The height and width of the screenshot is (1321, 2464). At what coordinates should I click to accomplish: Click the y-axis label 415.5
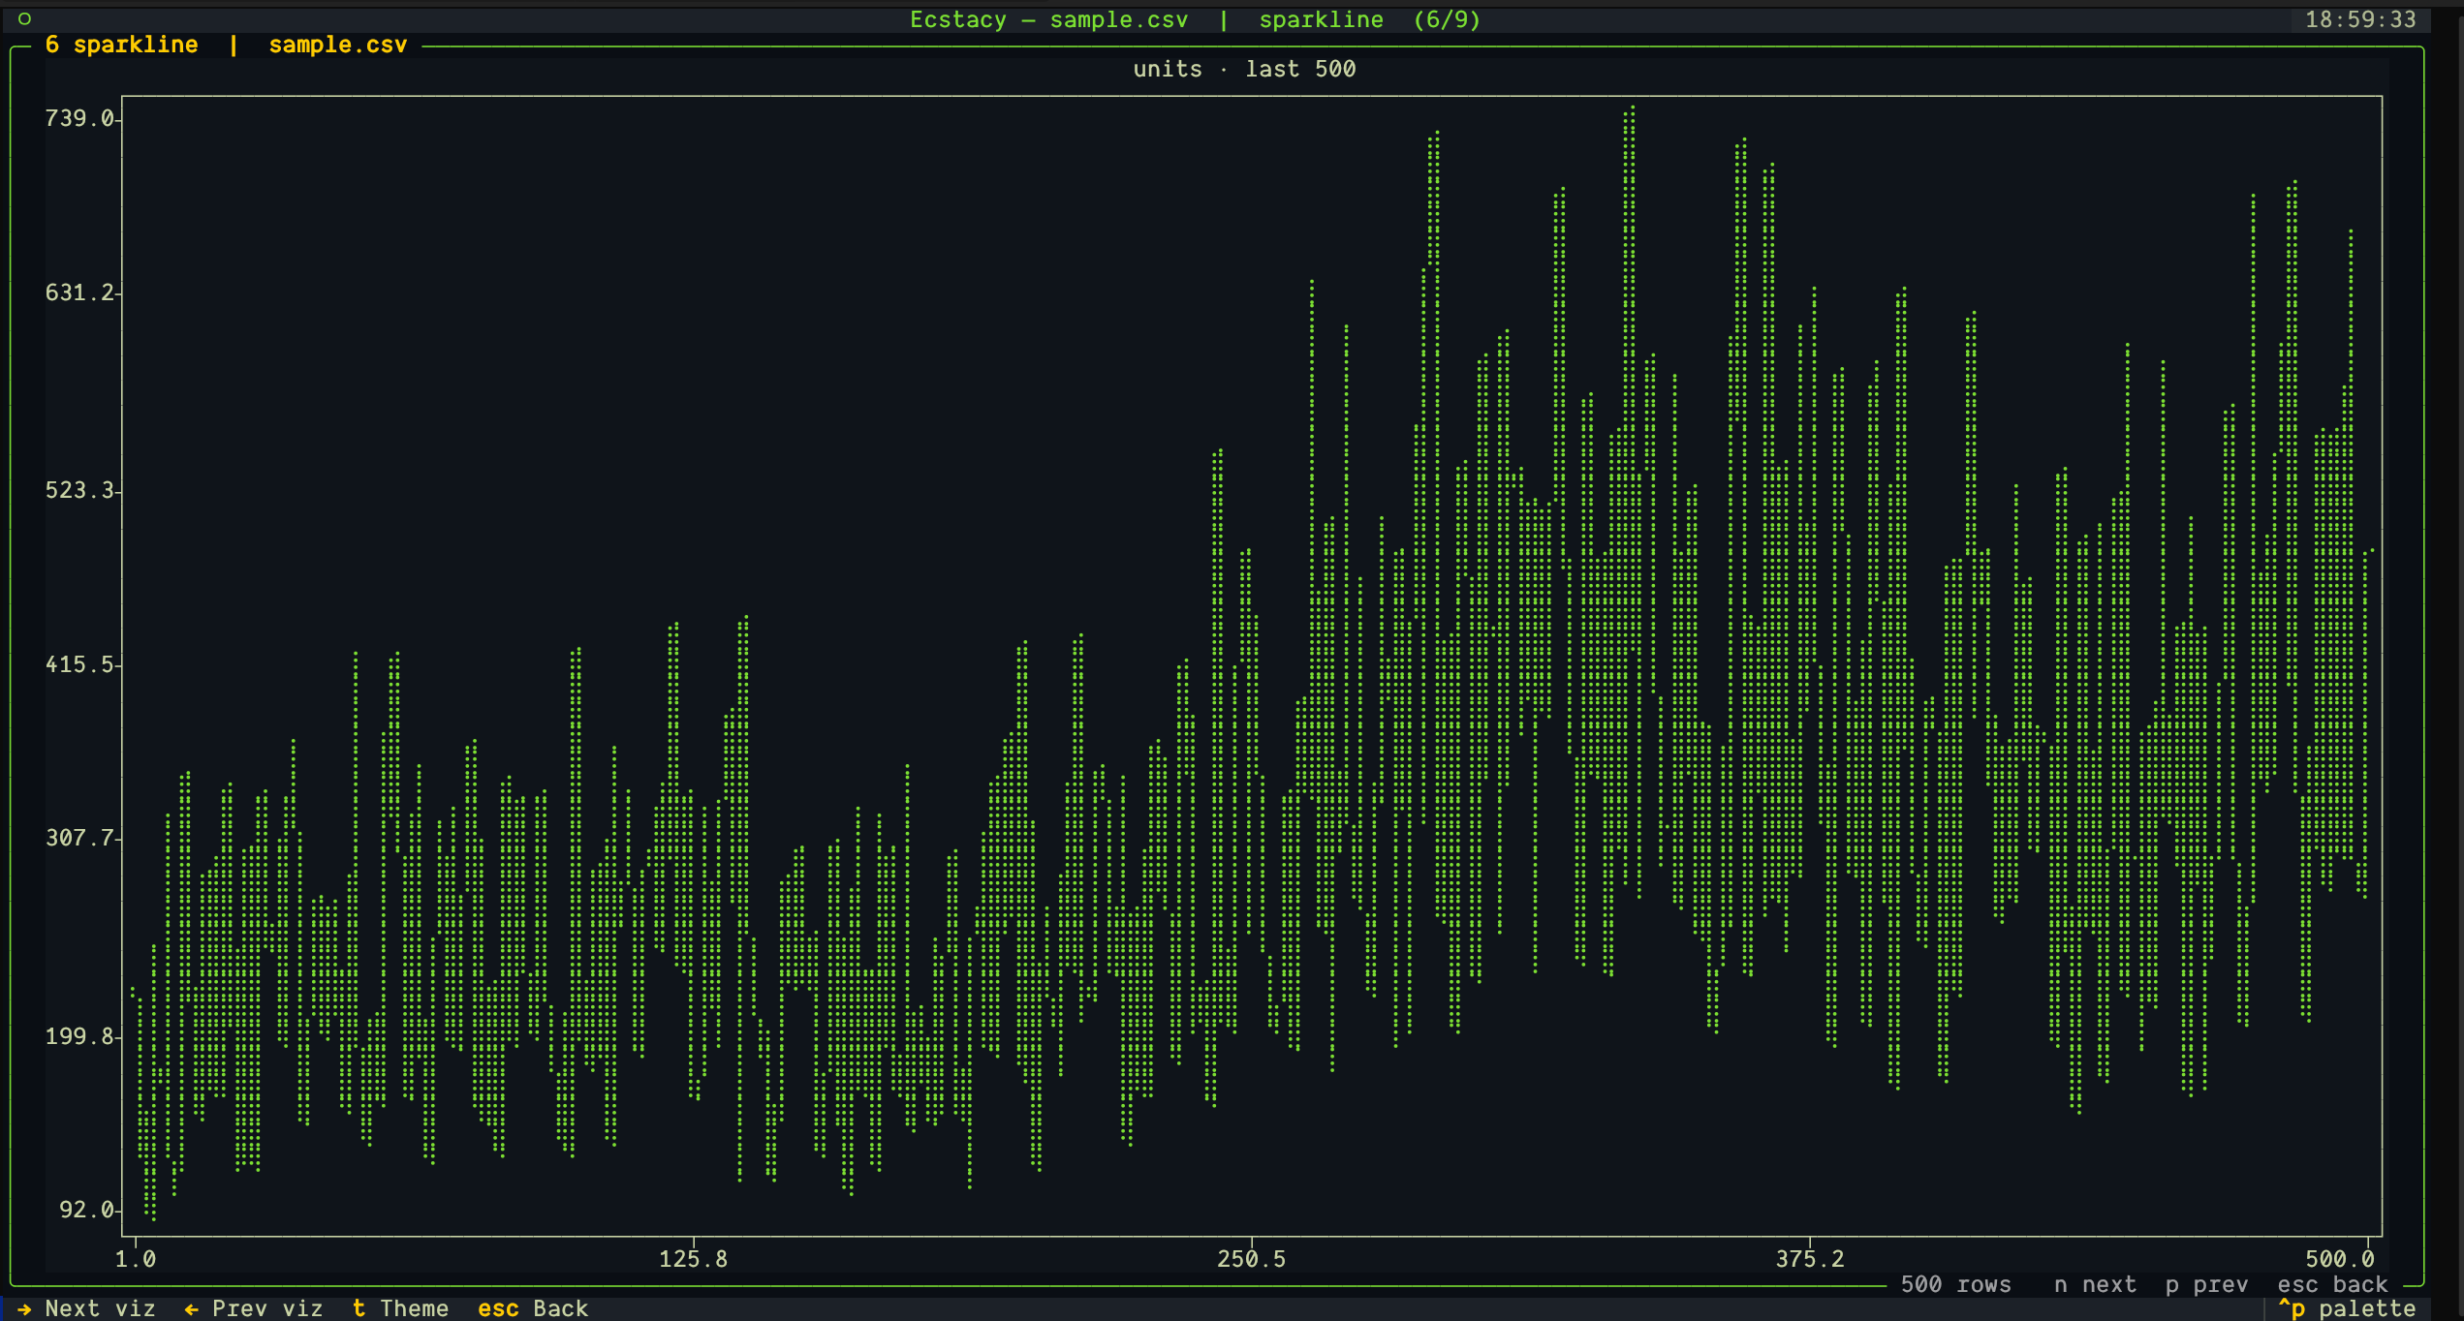click(79, 664)
